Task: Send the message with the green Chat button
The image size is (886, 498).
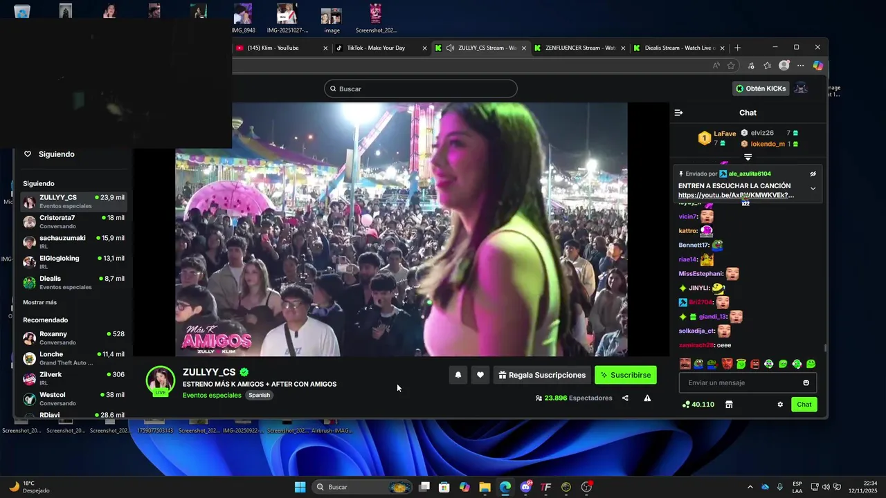Action: (x=804, y=405)
